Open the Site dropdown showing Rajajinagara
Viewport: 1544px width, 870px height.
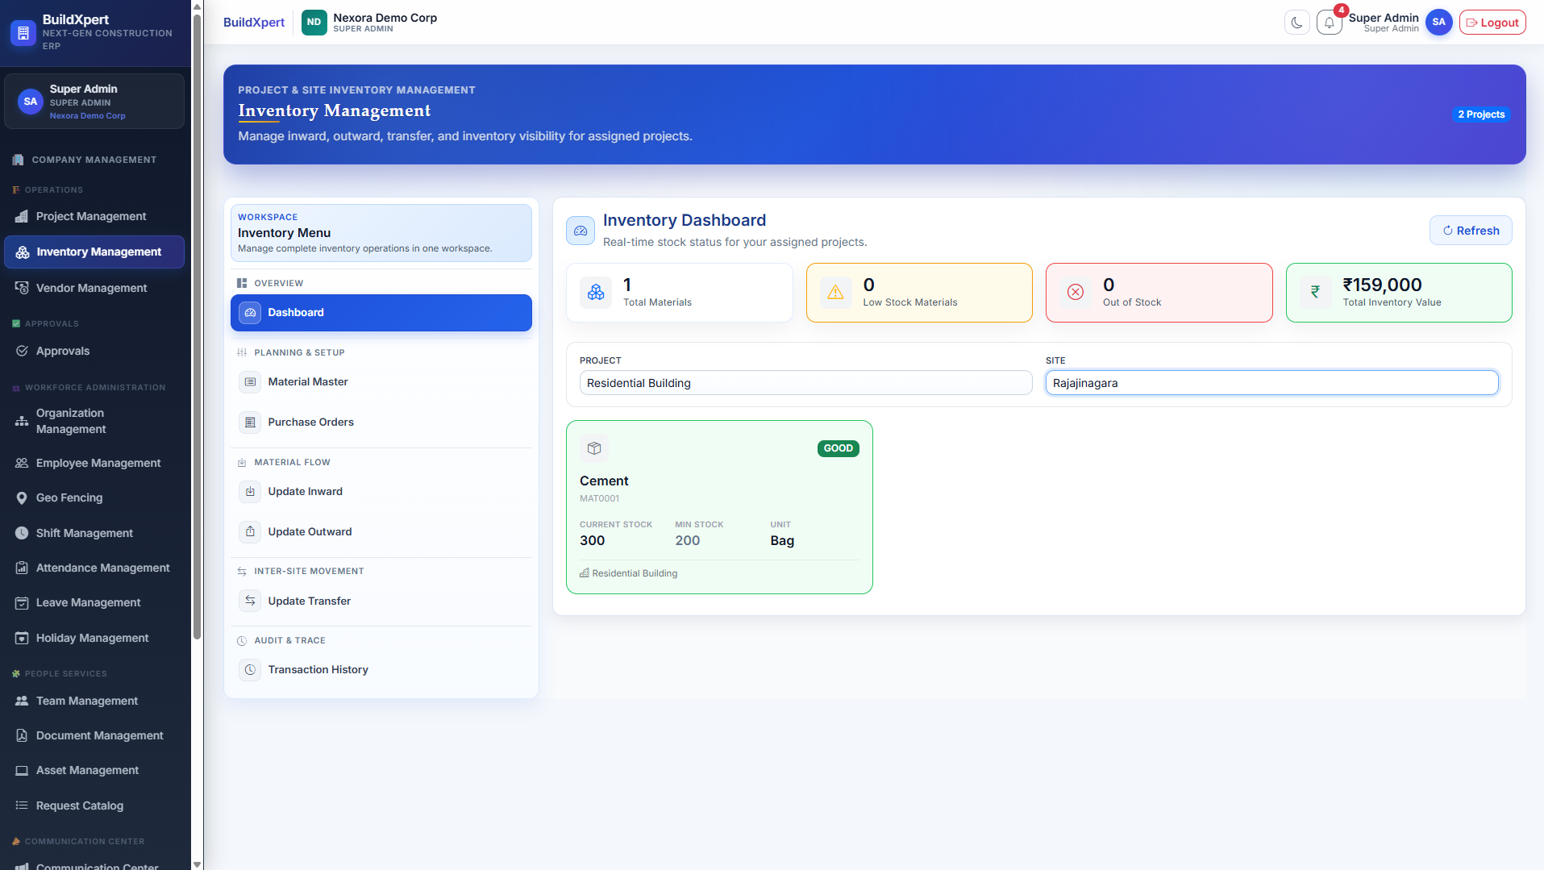pos(1271,383)
